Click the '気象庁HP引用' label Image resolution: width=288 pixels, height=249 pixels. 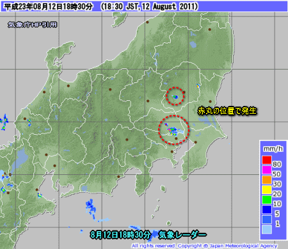(33, 24)
